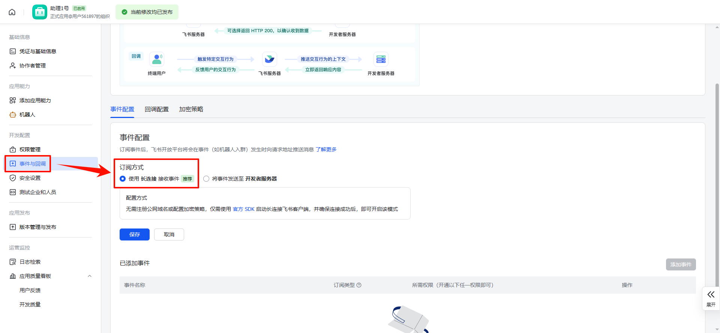
Task: Collapse the 应用质量看板 section
Action: click(x=89, y=276)
